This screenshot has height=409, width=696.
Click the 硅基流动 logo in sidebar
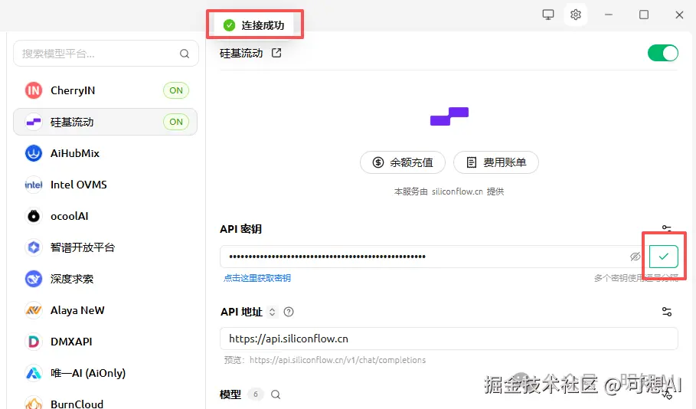[33, 122]
